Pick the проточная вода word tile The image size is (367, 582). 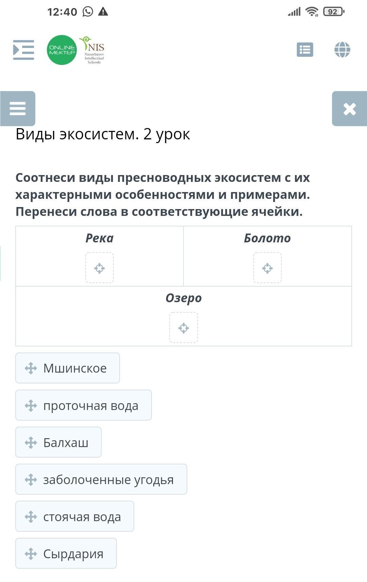click(x=84, y=405)
